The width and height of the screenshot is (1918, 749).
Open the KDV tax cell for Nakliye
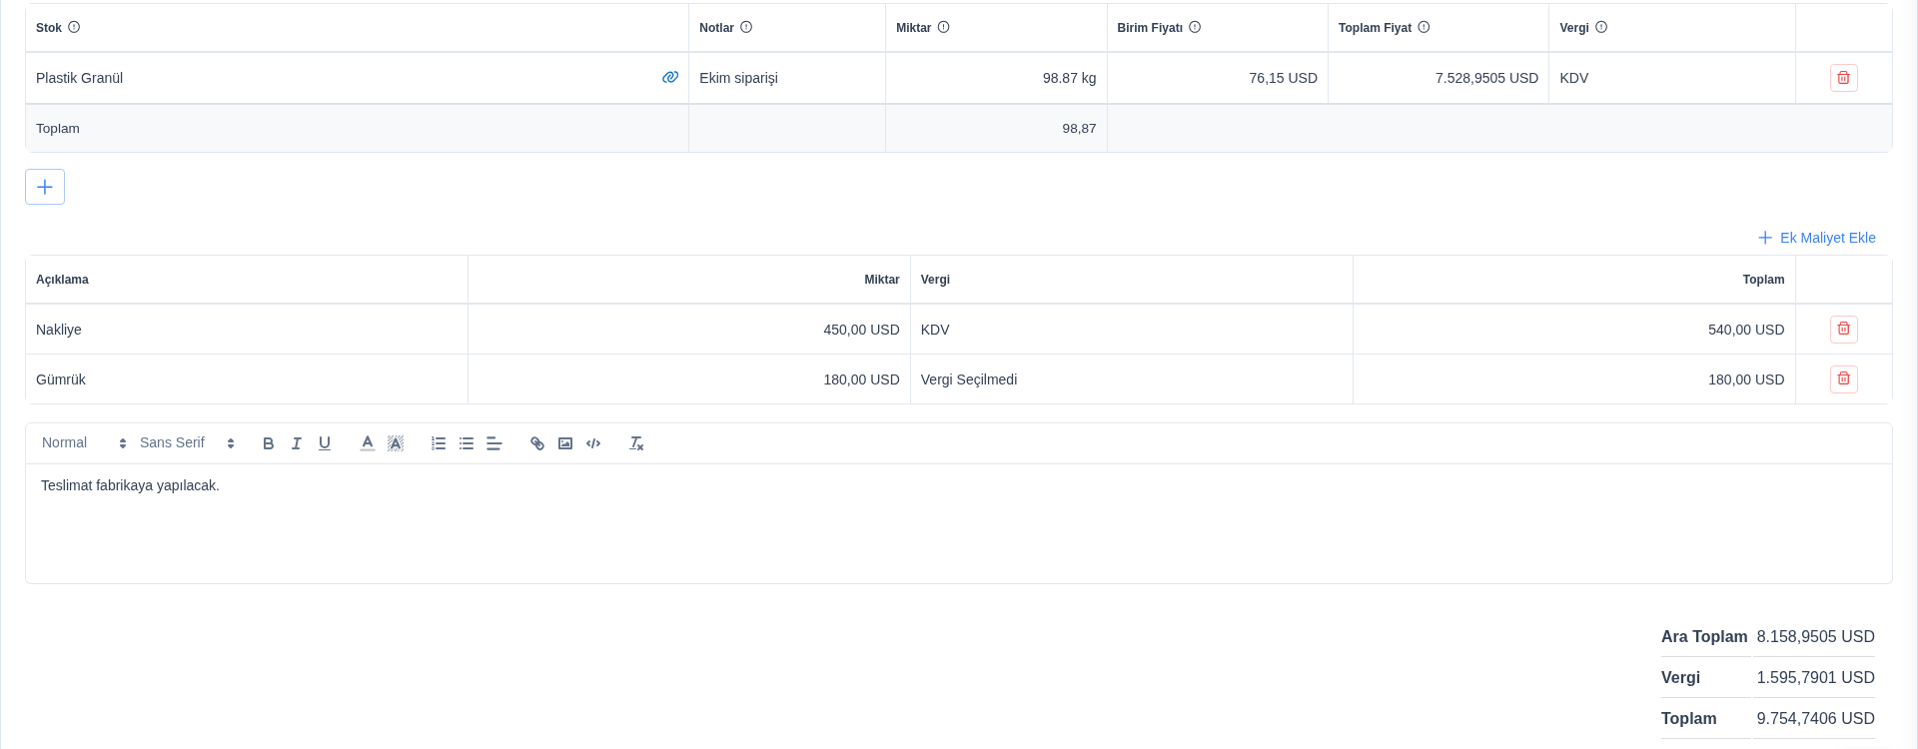[1132, 330]
